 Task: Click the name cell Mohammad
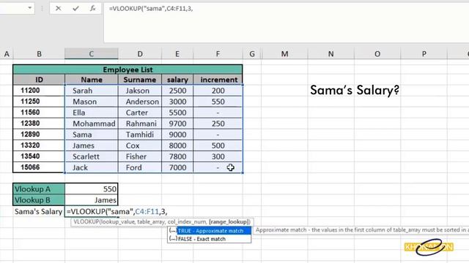tap(91, 123)
